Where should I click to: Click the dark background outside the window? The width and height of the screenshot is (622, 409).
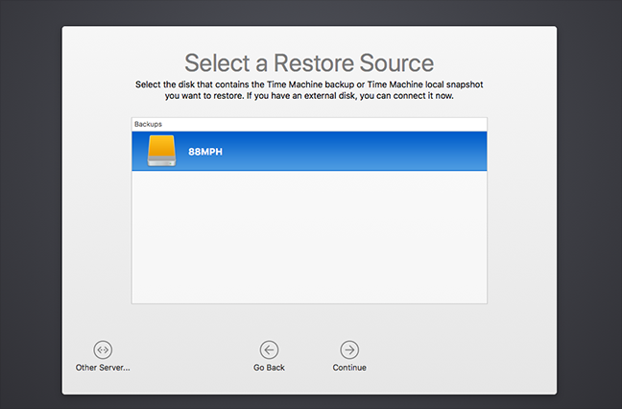29,192
